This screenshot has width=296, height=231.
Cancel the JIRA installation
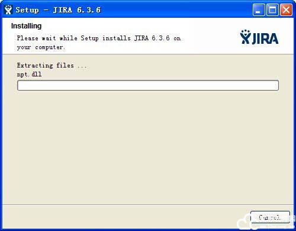pyautogui.click(x=270, y=217)
